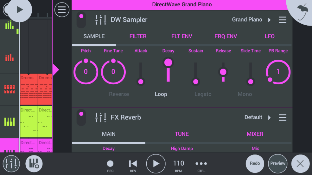Toggle the FX Reverb power switch
This screenshot has height=175, width=312.
click(x=81, y=117)
